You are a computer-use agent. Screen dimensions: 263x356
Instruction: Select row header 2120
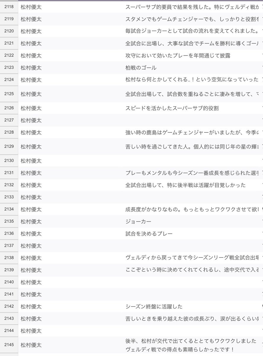click(x=9, y=31)
